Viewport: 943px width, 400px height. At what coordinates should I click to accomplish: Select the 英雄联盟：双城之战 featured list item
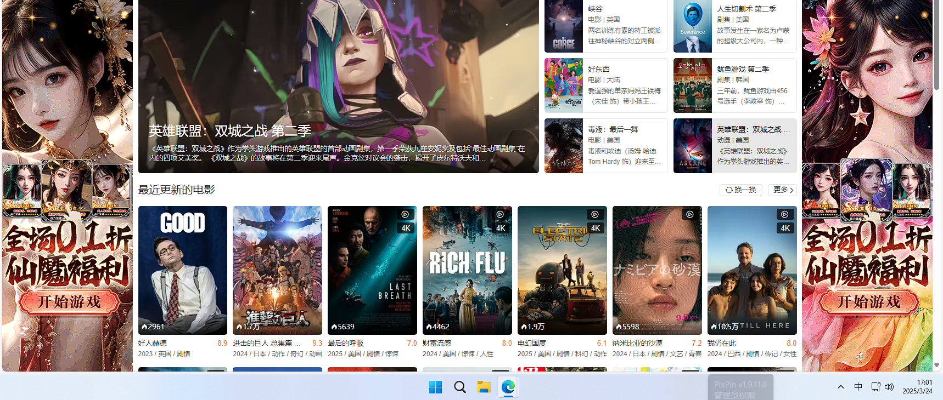735,146
